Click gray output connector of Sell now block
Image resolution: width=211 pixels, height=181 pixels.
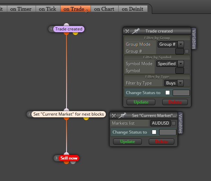point(73,162)
